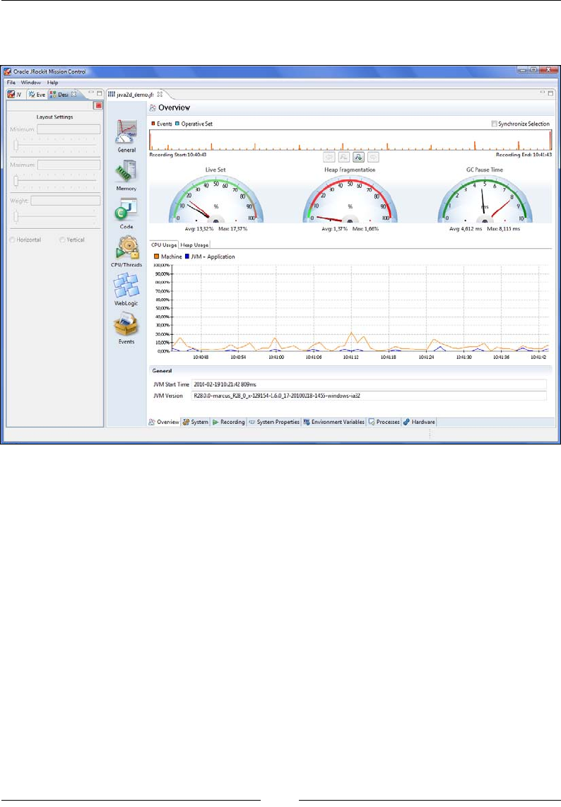This screenshot has width=561, height=807.
Task: Open the Hardware bottom tab
Action: [419, 422]
